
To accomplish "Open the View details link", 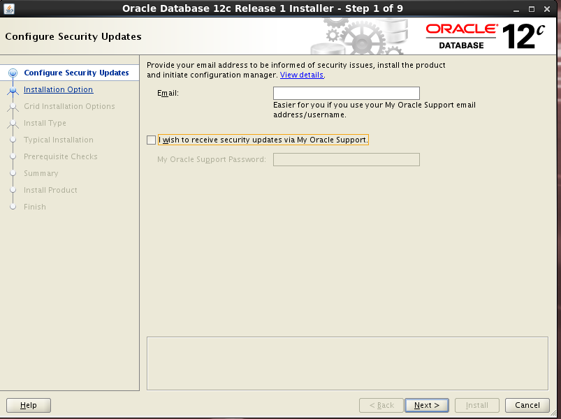I will click(302, 75).
